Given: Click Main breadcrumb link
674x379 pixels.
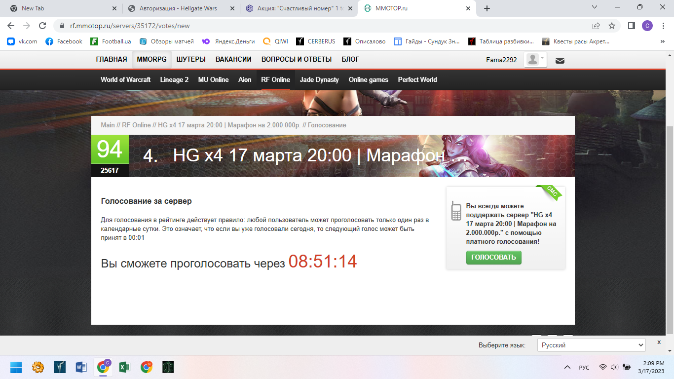Looking at the screenshot, I should pos(108,125).
